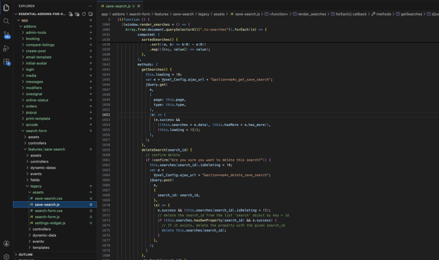Screen dimensions: 439x260
Task: Expand the dynamic-datas folder
Action: coord(43,168)
